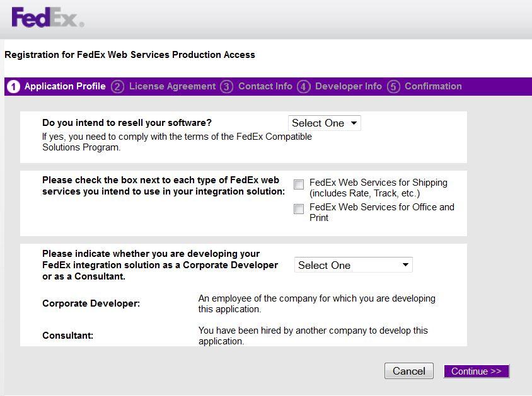Check FedEx Web Services for Shipping box
This screenshot has width=532, height=396.
pos(299,184)
